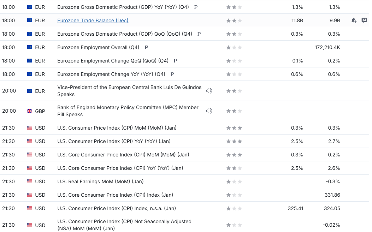This screenshot has width=372, height=232.
Task: Click GBP currency label for Bank of England
Action: click(x=40, y=111)
